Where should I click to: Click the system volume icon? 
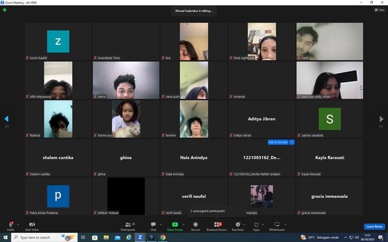point(356,237)
